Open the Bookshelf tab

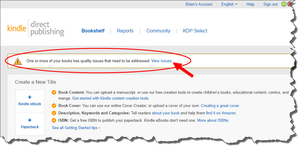(93, 31)
